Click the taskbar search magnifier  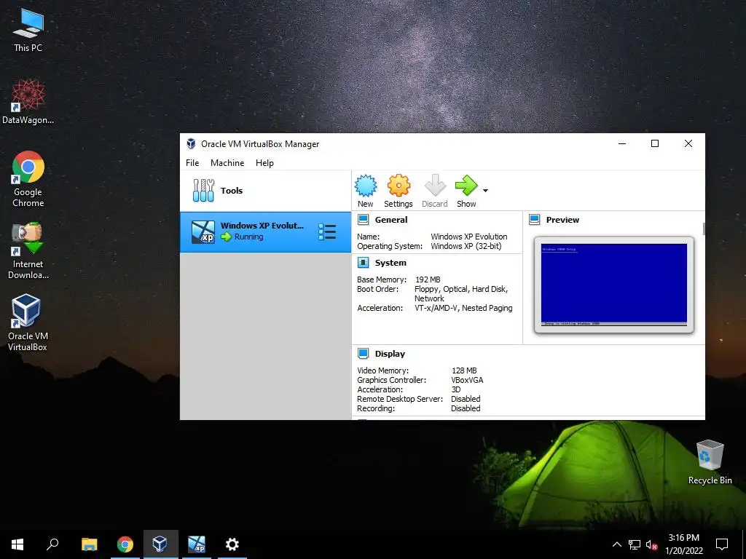coord(52,544)
